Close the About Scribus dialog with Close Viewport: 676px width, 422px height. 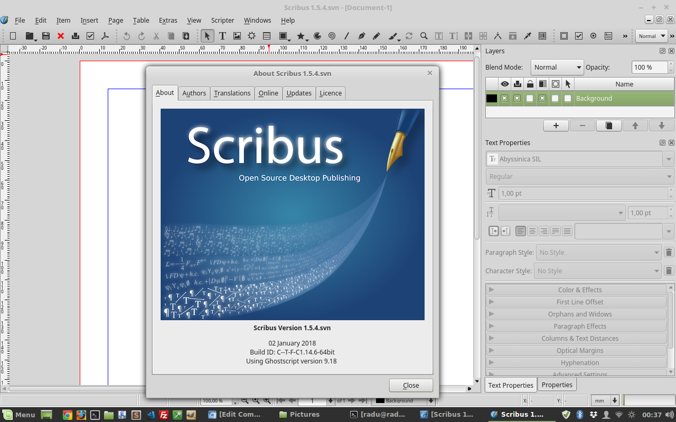[411, 385]
